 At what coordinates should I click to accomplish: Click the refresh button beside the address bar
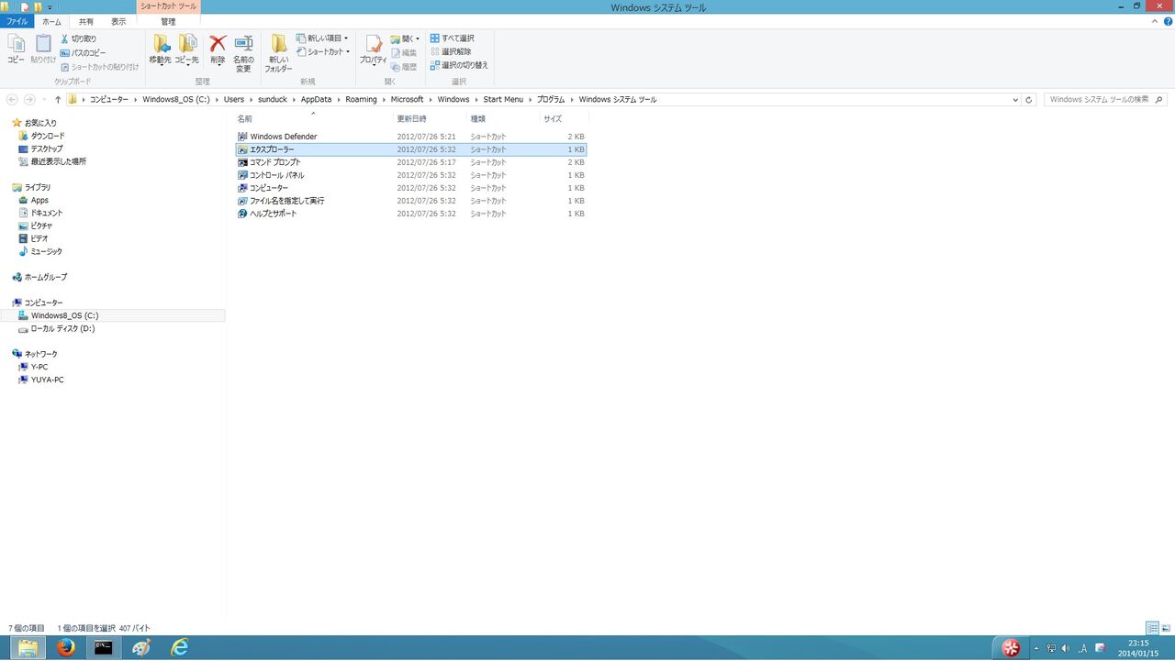1029,99
